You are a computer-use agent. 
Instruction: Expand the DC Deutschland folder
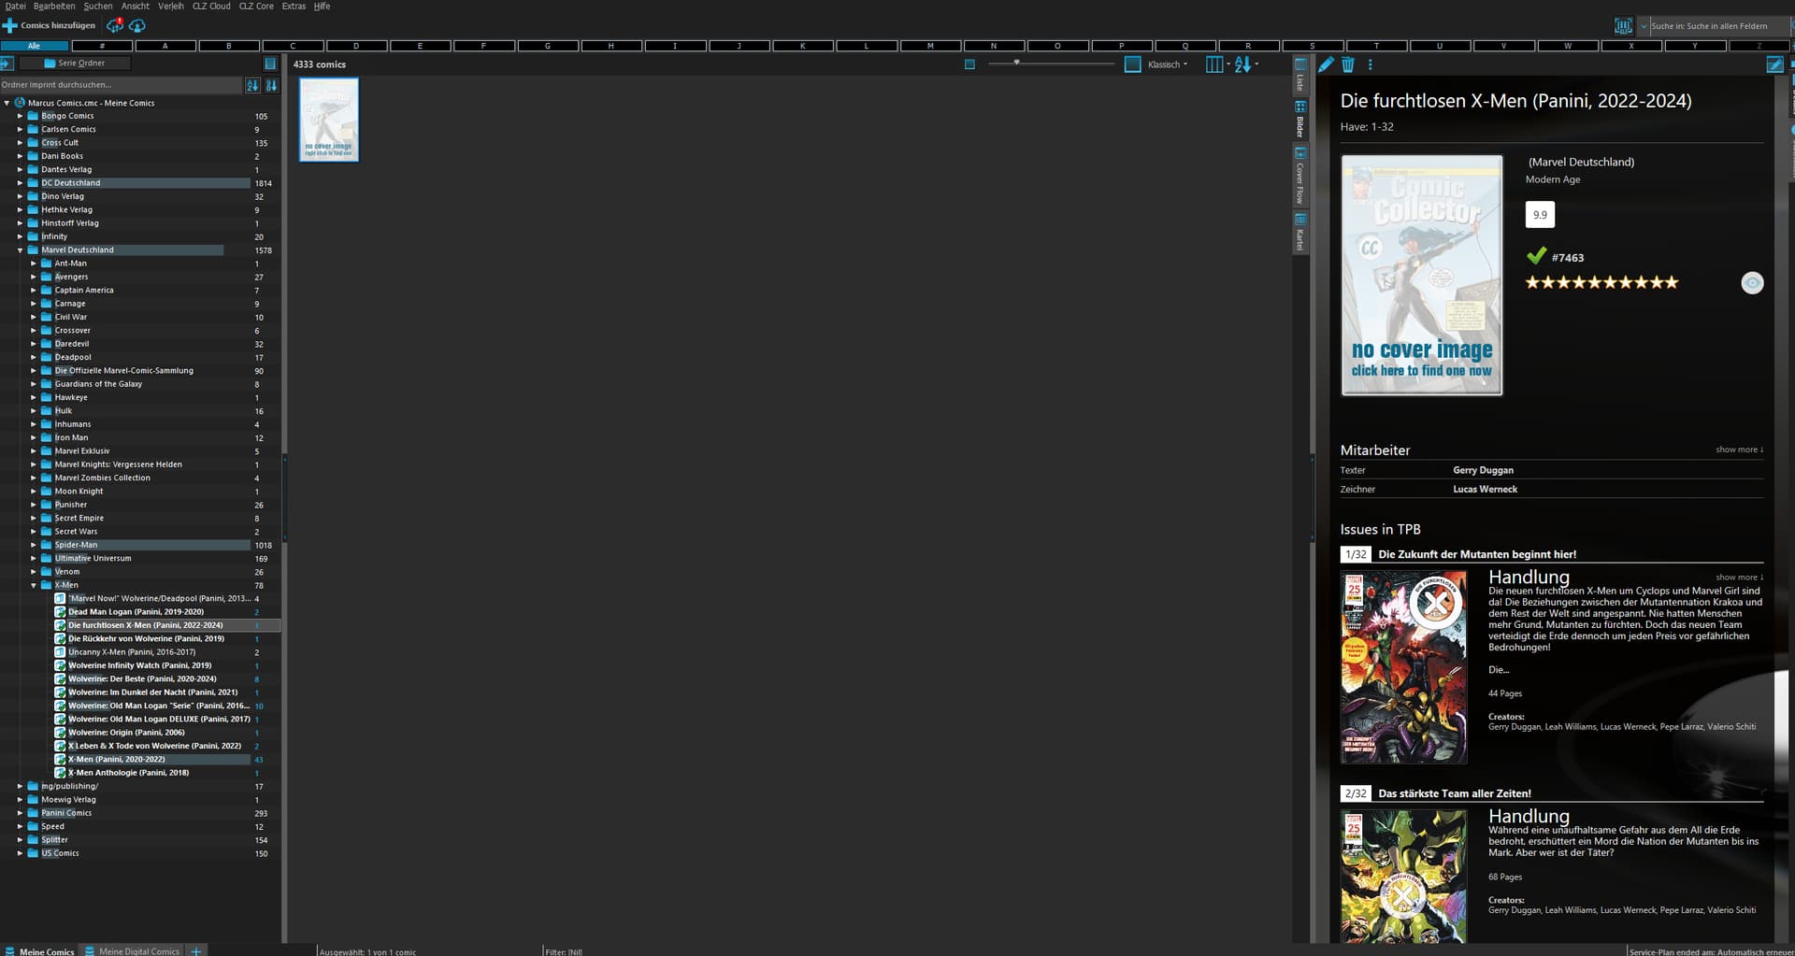click(20, 183)
